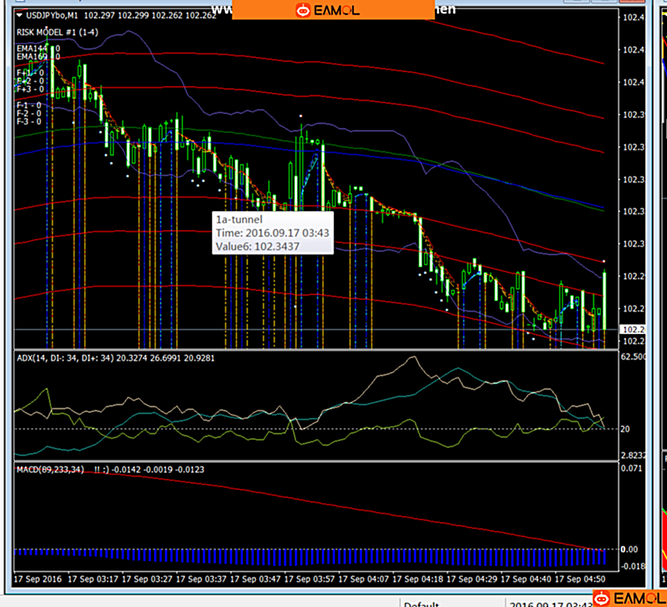The image size is (667, 607).
Task: Click the 1a-tunnel tooltip box
Action: (272, 233)
